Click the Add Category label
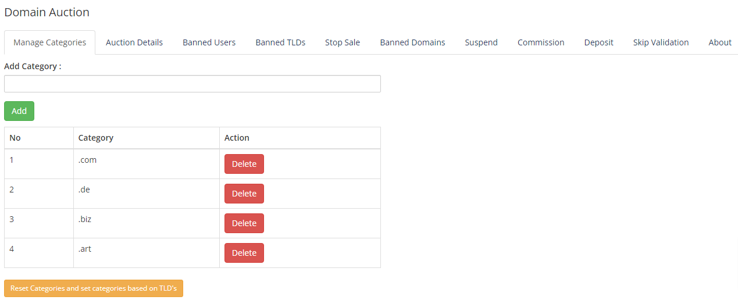Viewport: 738px width, 300px height. click(x=33, y=66)
